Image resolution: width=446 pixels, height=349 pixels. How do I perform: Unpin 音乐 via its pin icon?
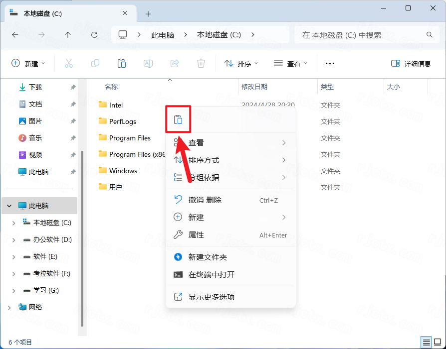(73, 138)
